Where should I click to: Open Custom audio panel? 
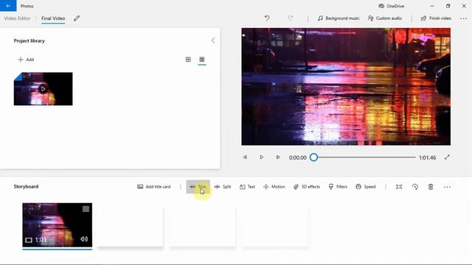tap(385, 18)
